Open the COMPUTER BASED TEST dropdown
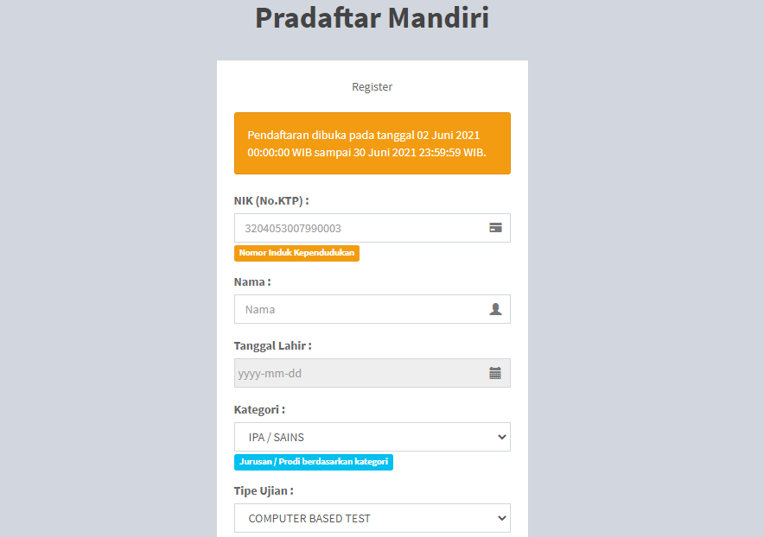Image resolution: width=764 pixels, height=537 pixels. pyautogui.click(x=363, y=518)
